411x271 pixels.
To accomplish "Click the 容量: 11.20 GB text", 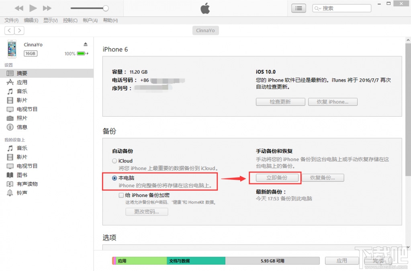I will [130, 72].
